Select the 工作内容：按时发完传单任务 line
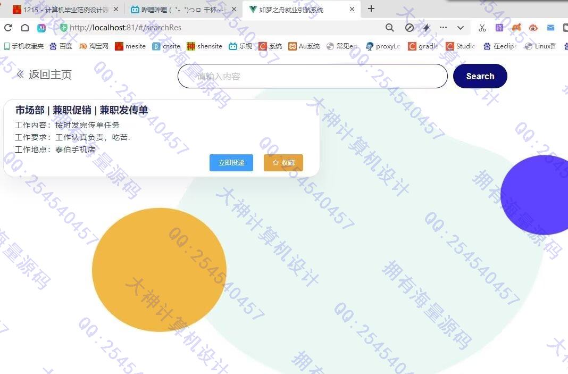This screenshot has height=374, width=568. coord(67,125)
